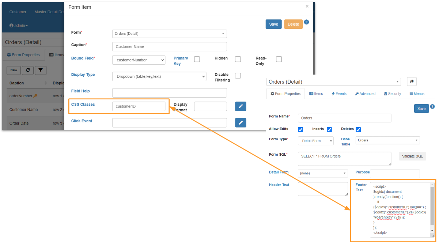Open the filter funnel icon in Items toolbar
This screenshot has height=243, width=439.
point(41,70)
